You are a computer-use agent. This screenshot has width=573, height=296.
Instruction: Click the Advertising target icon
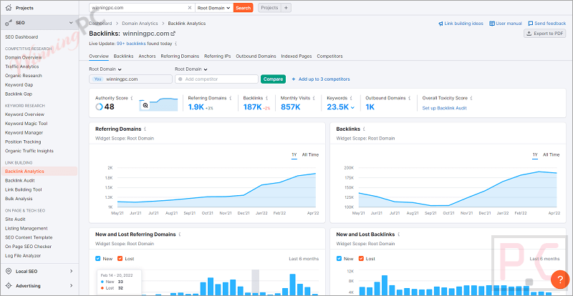[9, 286]
